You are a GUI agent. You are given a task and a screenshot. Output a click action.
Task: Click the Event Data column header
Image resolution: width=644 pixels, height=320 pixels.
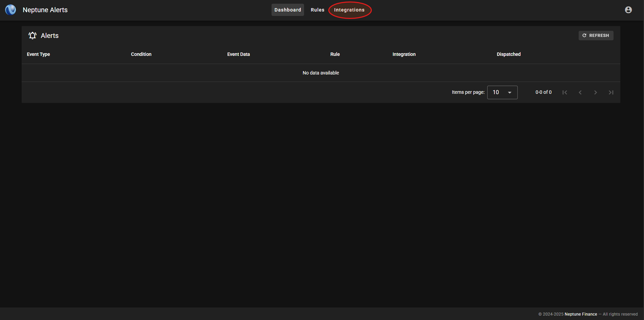(x=238, y=54)
